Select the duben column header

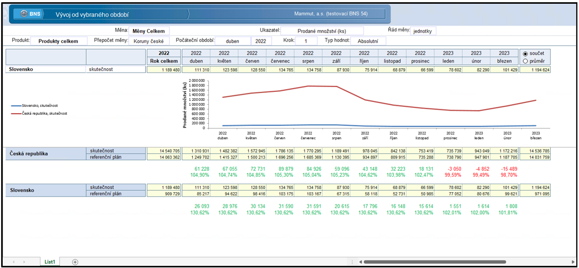[x=196, y=61]
